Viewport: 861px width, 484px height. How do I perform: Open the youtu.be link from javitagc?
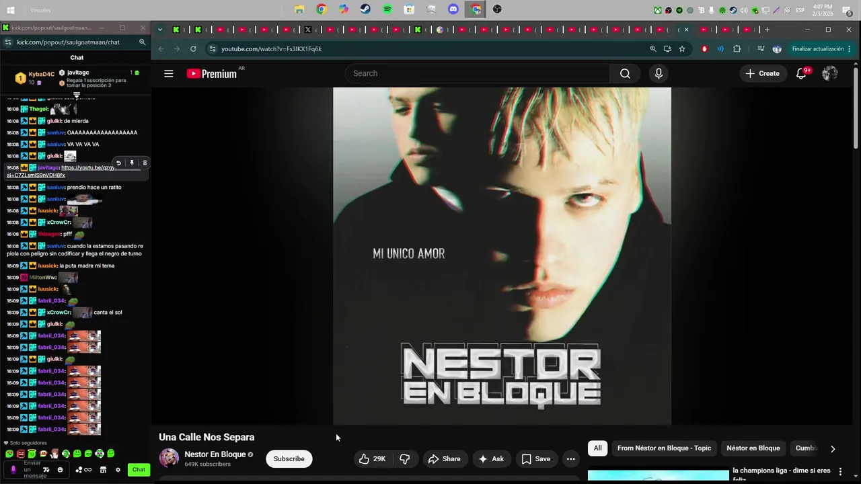tap(74, 171)
